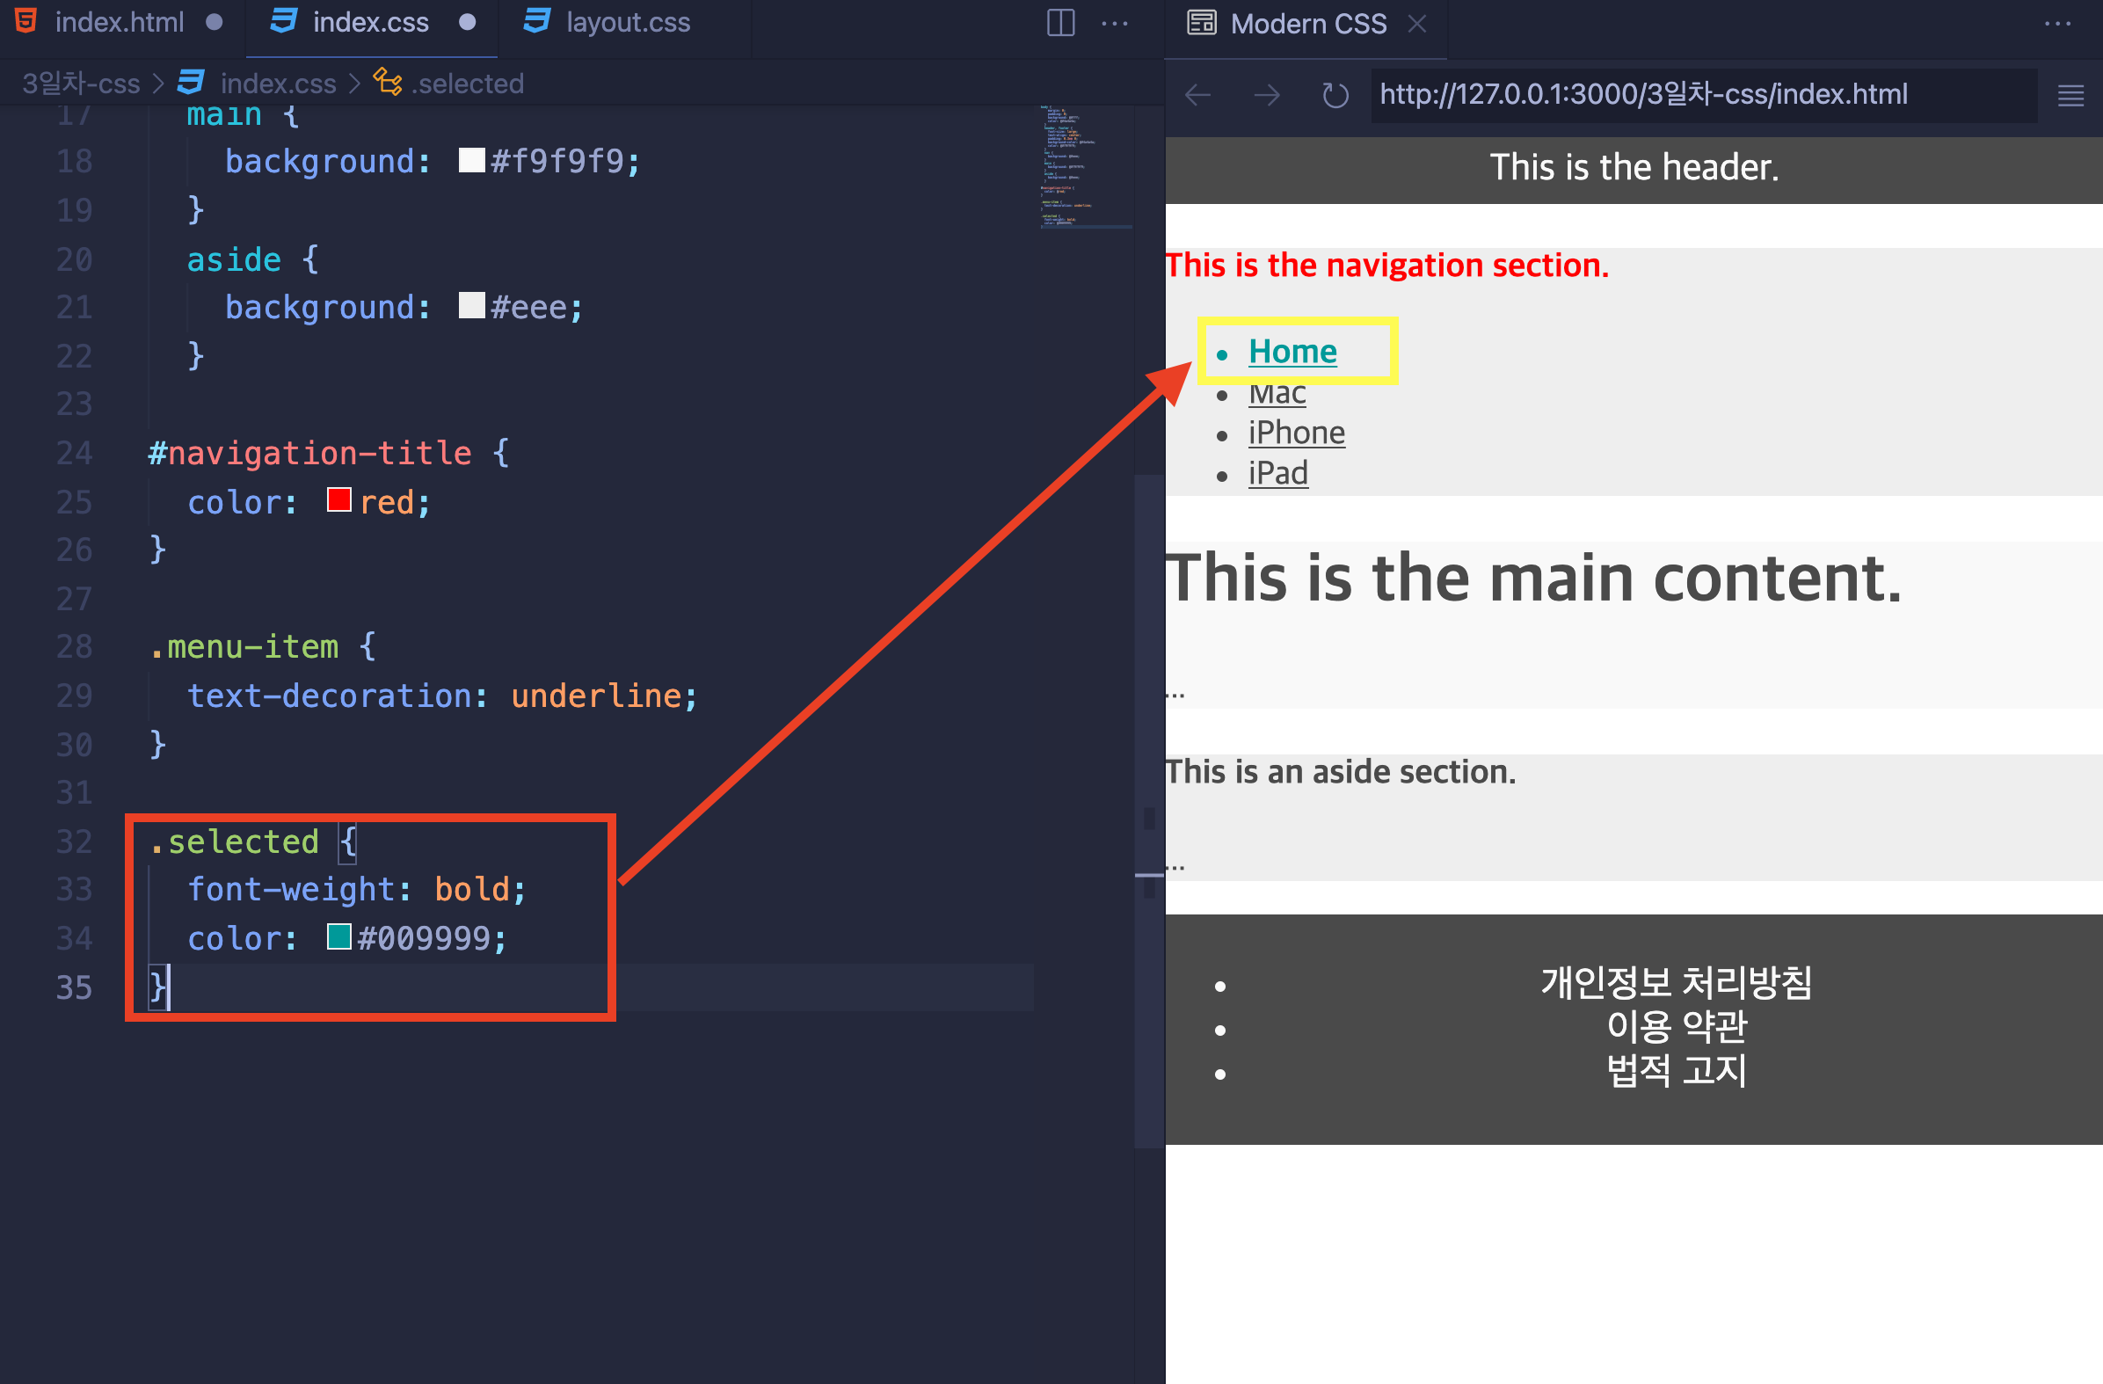The height and width of the screenshot is (1384, 2103).
Task: Click the preview URL address field
Action: (1703, 95)
